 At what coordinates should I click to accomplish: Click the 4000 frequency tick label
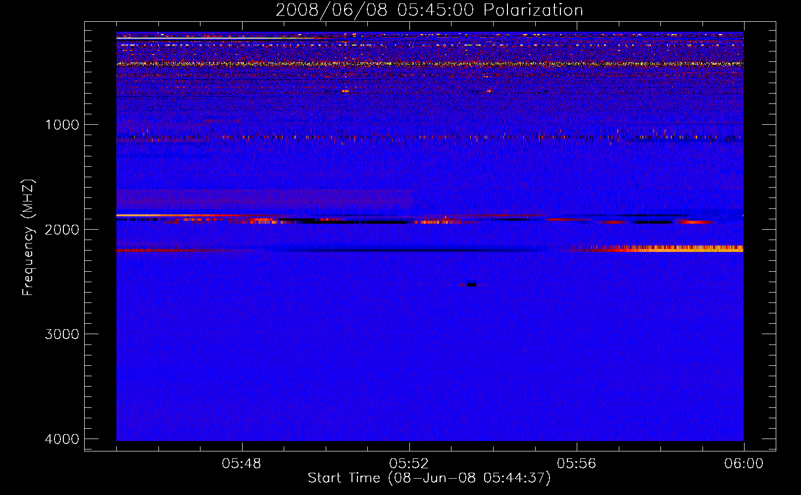pyautogui.click(x=62, y=439)
